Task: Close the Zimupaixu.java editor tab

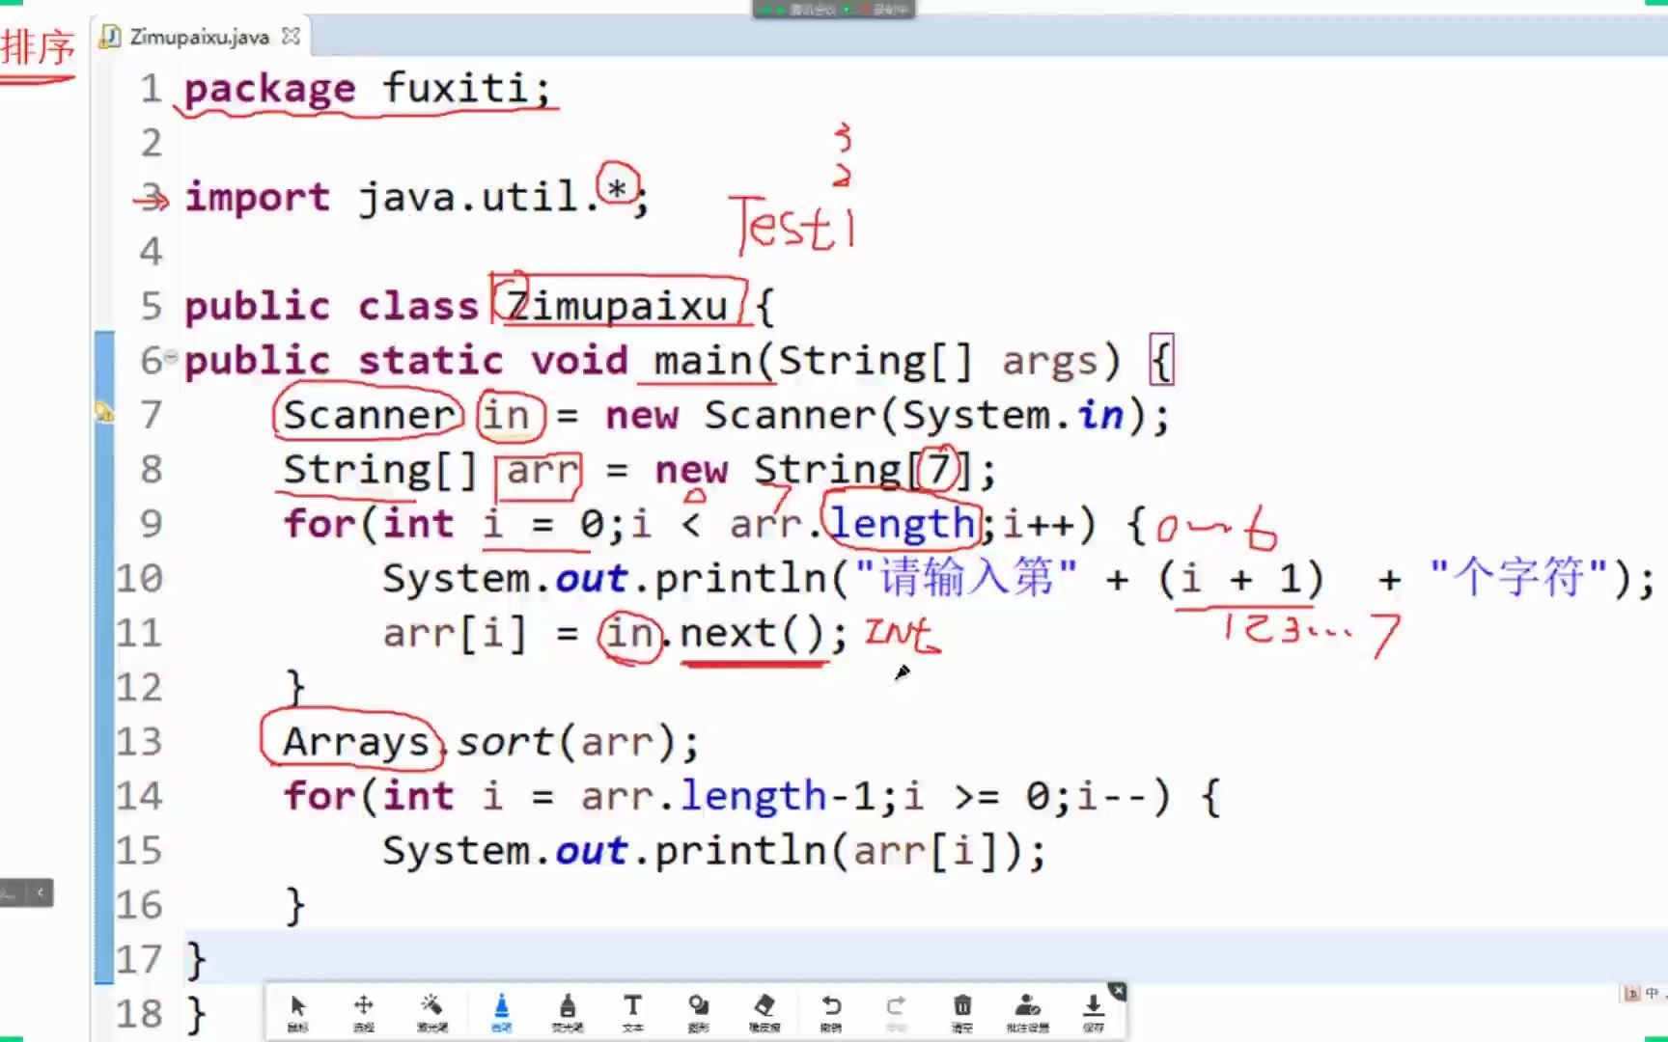Action: (x=291, y=36)
